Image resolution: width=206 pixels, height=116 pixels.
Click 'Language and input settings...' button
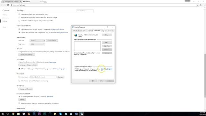click(x=28, y=65)
